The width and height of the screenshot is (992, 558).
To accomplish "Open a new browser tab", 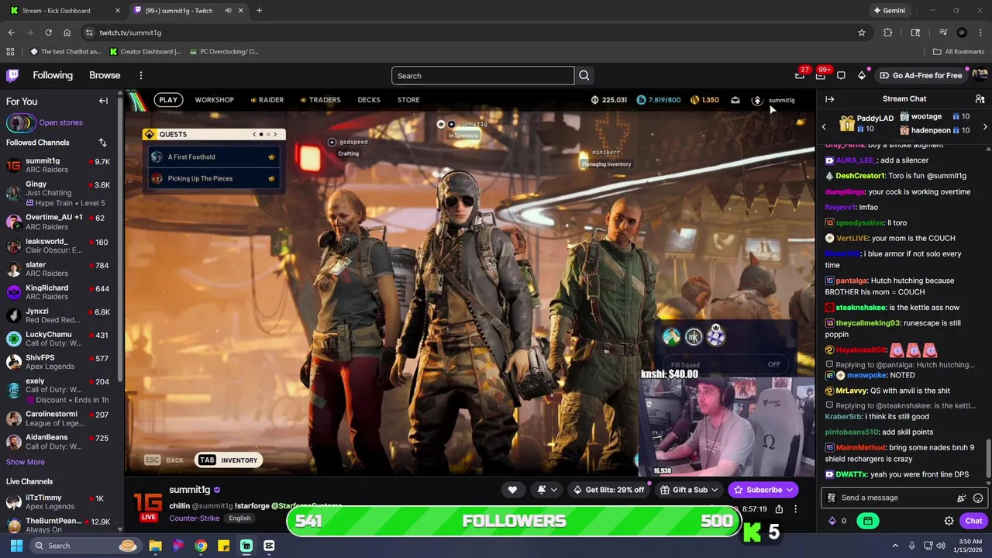I will (x=259, y=11).
